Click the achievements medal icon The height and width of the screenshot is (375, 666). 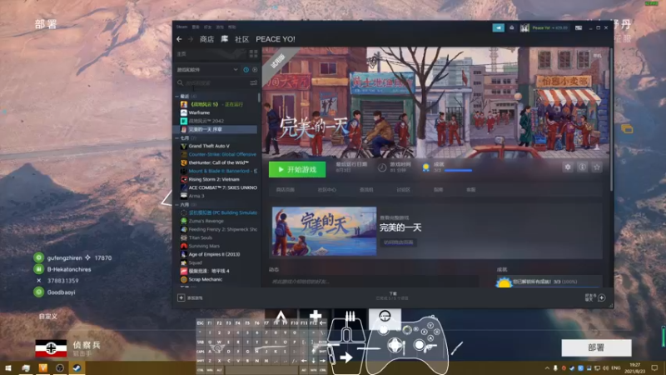[425, 167]
